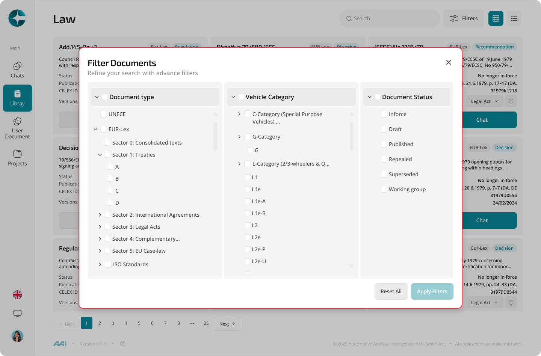Open Filters panel button

(464, 18)
